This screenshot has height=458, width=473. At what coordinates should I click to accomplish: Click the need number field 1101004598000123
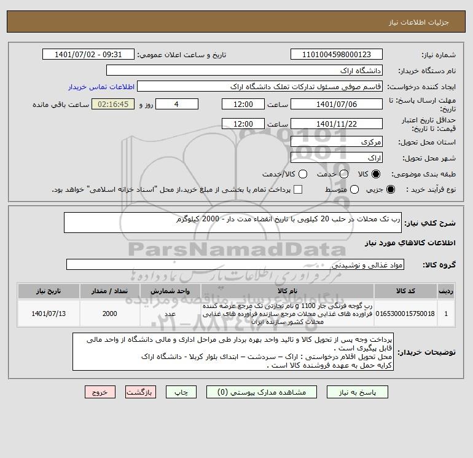337,54
